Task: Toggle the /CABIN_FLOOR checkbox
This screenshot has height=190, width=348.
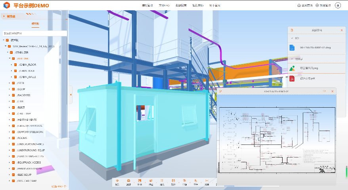Action: [15, 65]
